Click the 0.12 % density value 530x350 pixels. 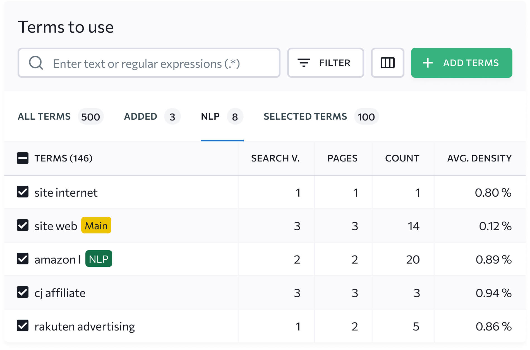(495, 226)
